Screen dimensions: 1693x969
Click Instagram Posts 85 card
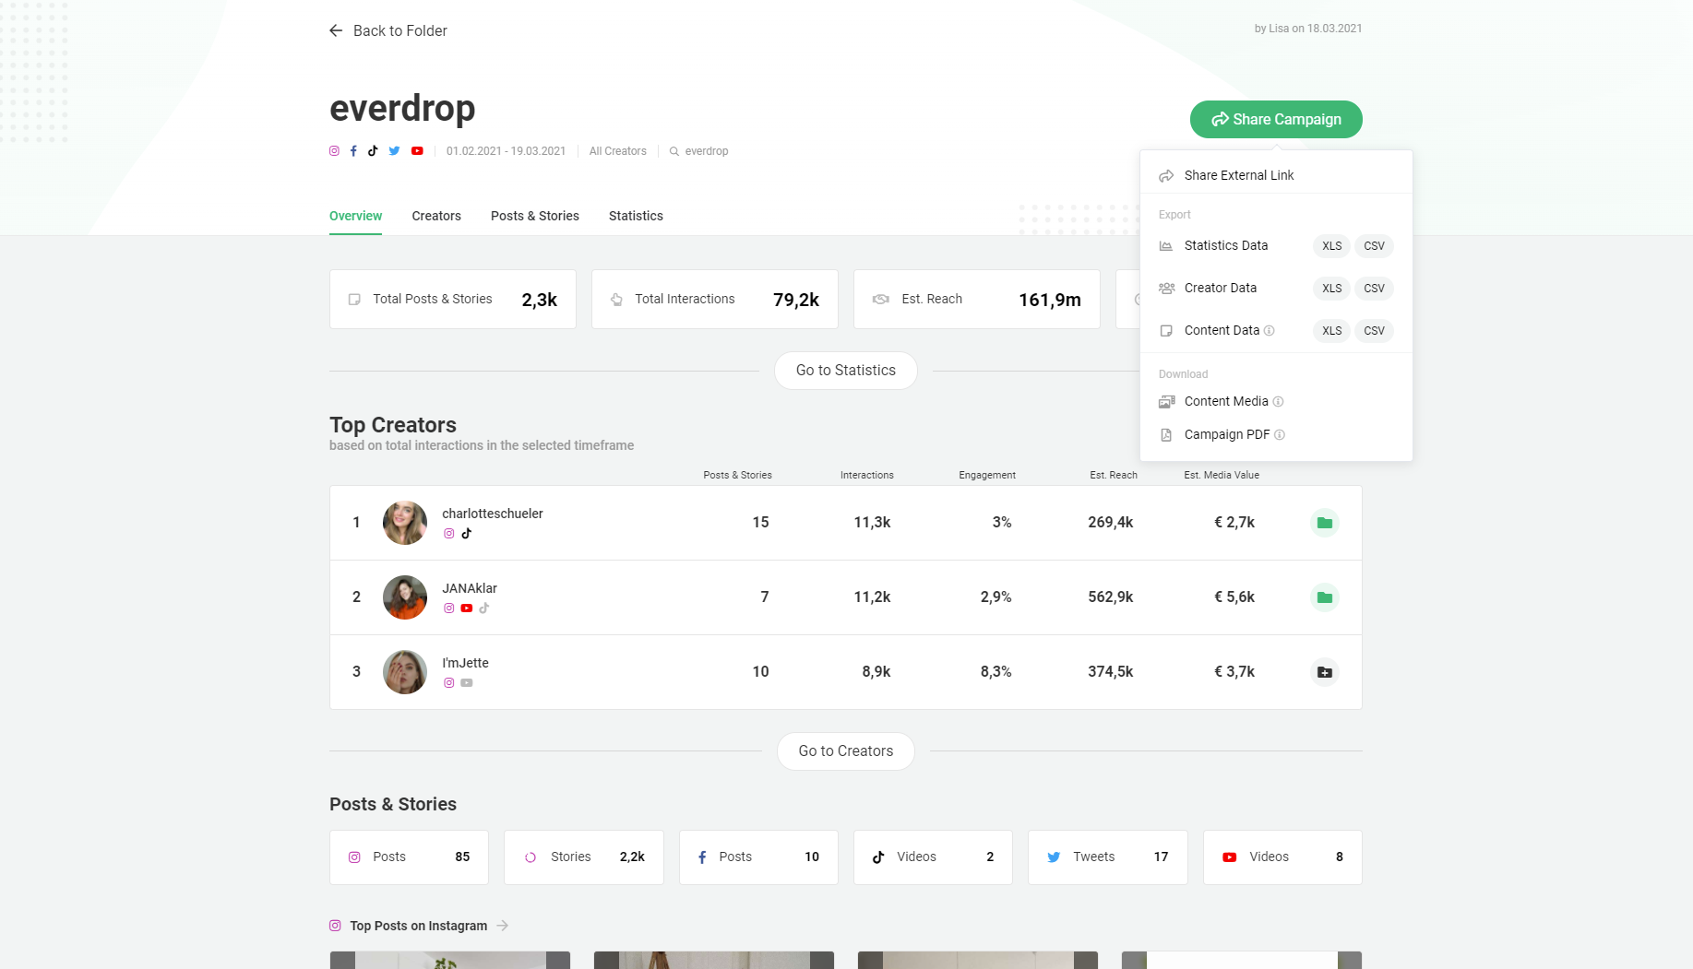coord(409,857)
